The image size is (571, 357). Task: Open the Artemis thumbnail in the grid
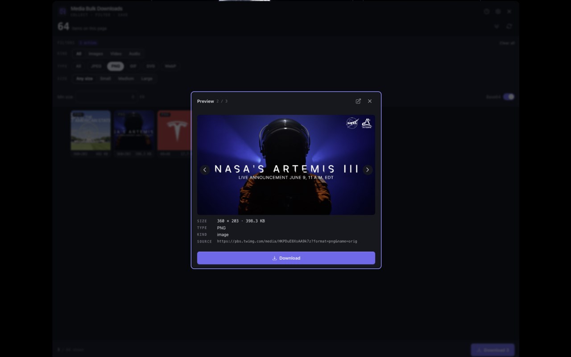pyautogui.click(x=134, y=130)
